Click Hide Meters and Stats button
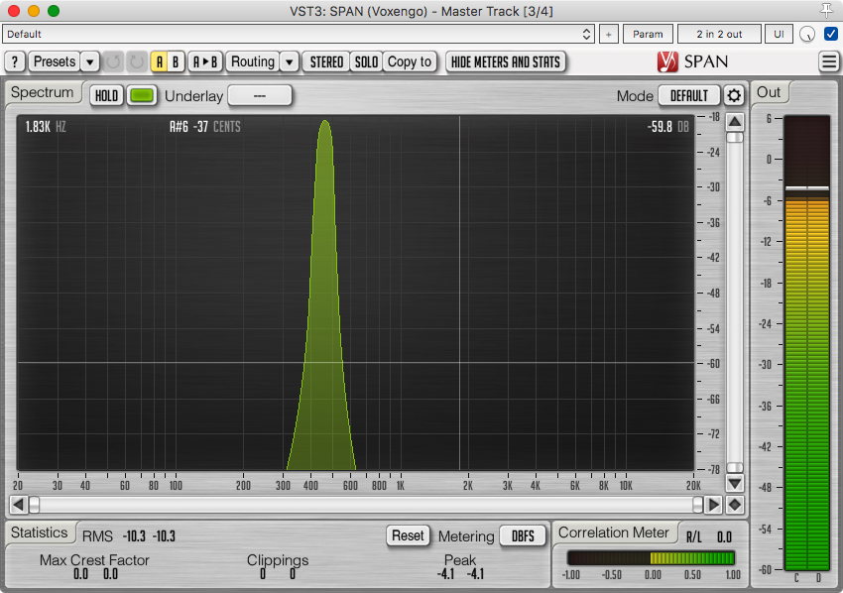This screenshot has height=593, width=843. coord(506,61)
